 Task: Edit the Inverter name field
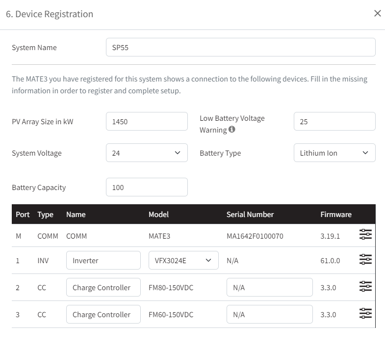pos(103,260)
